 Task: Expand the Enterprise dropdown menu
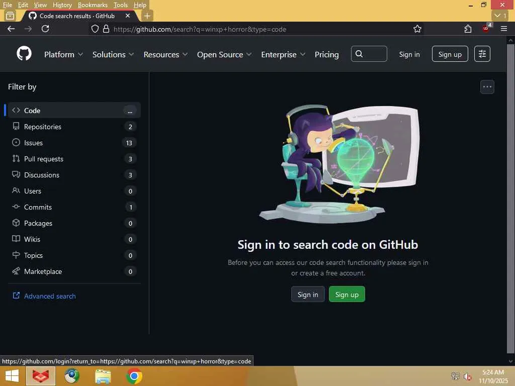click(283, 54)
